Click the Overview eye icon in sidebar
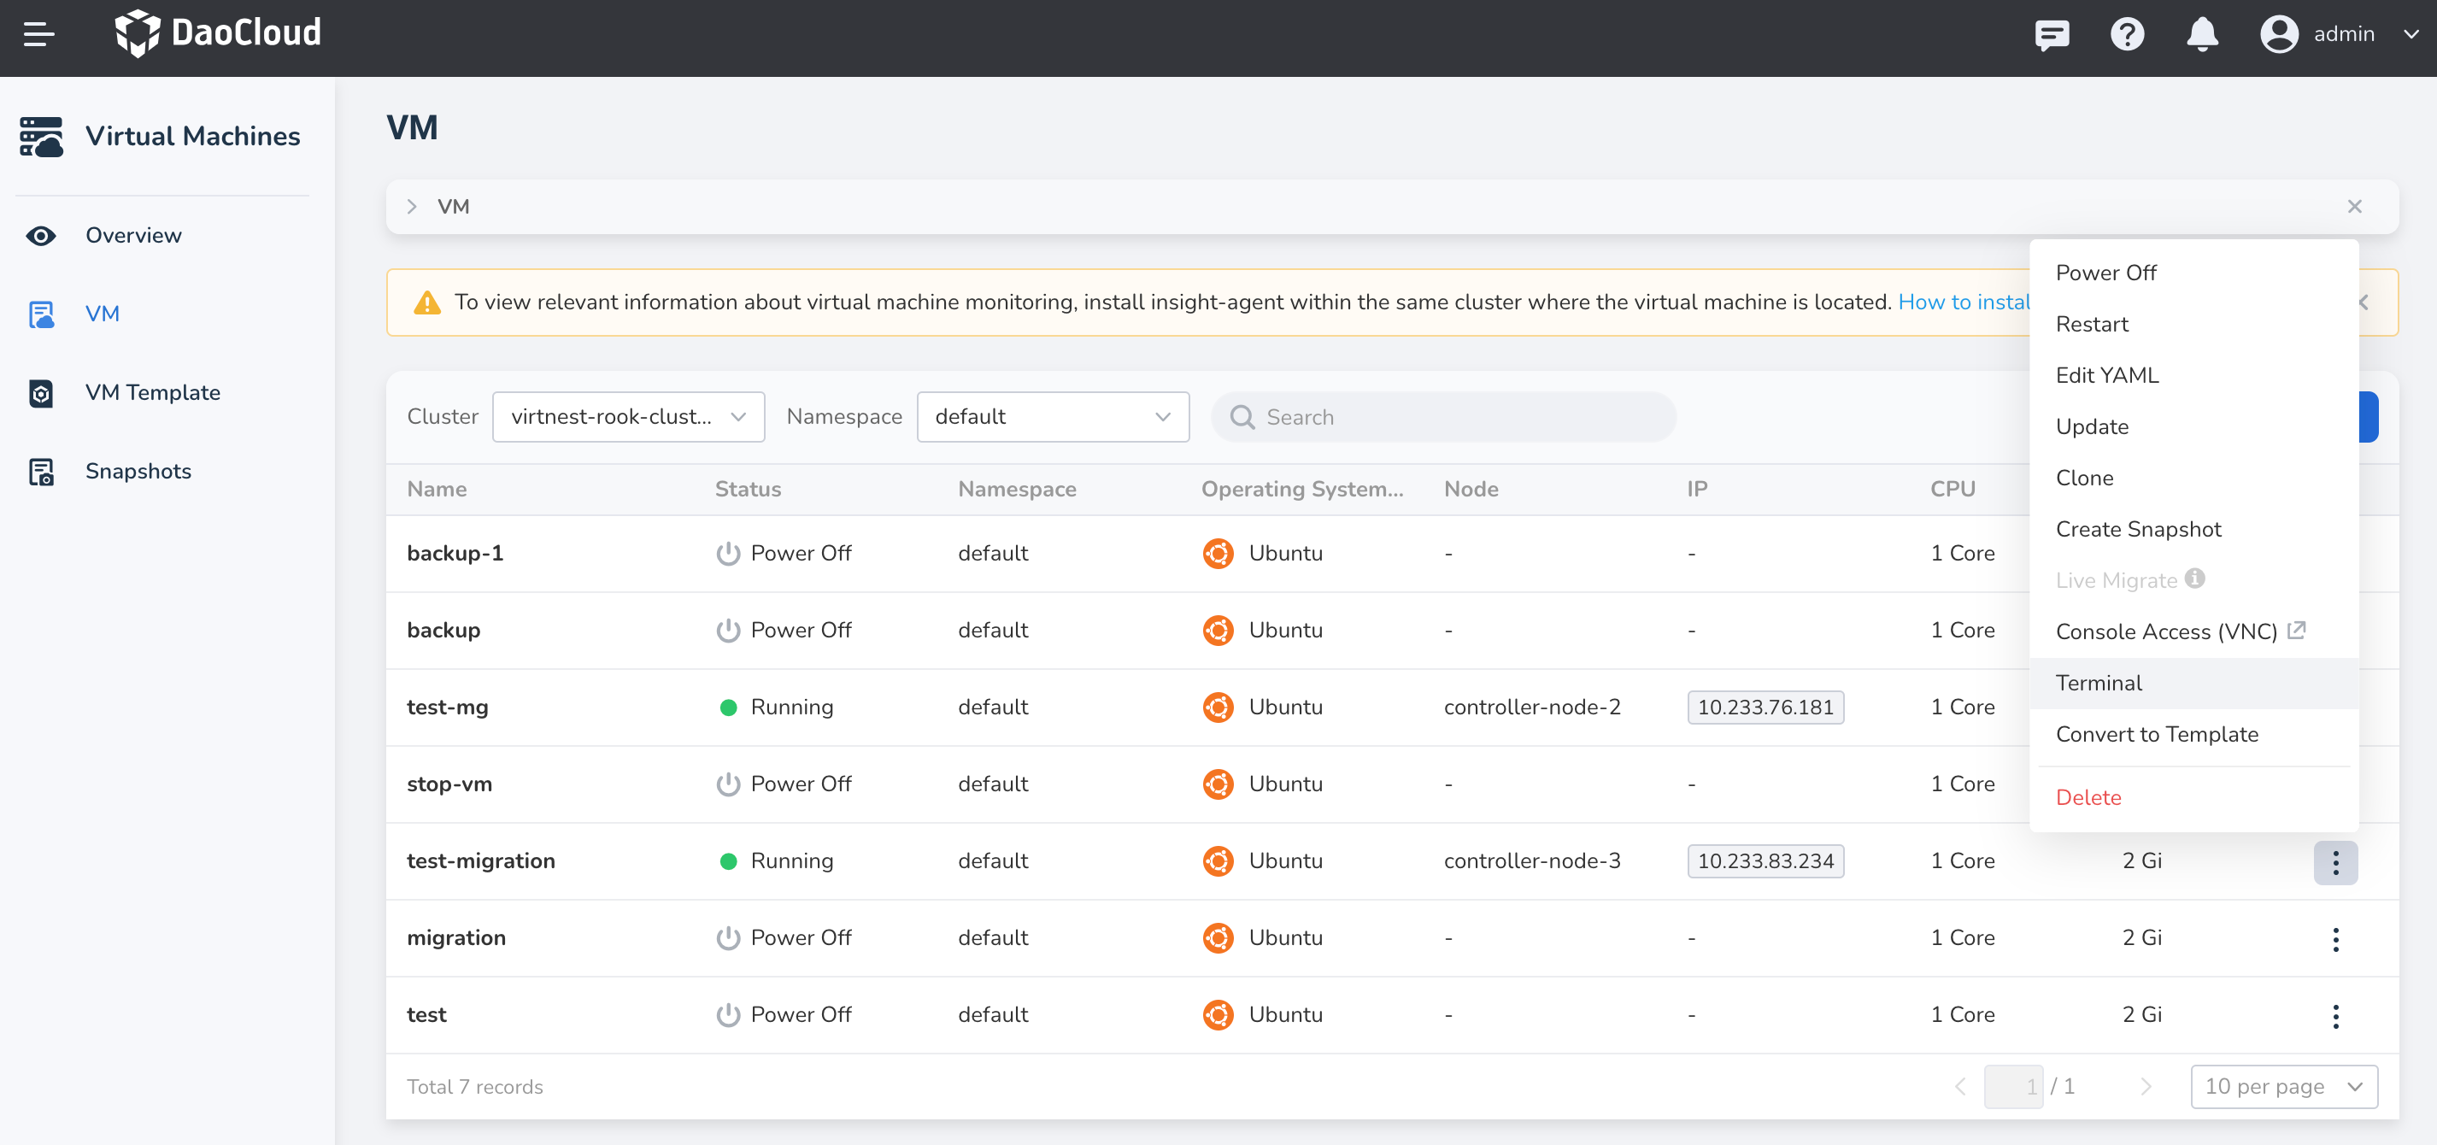This screenshot has height=1145, width=2437. 41,236
